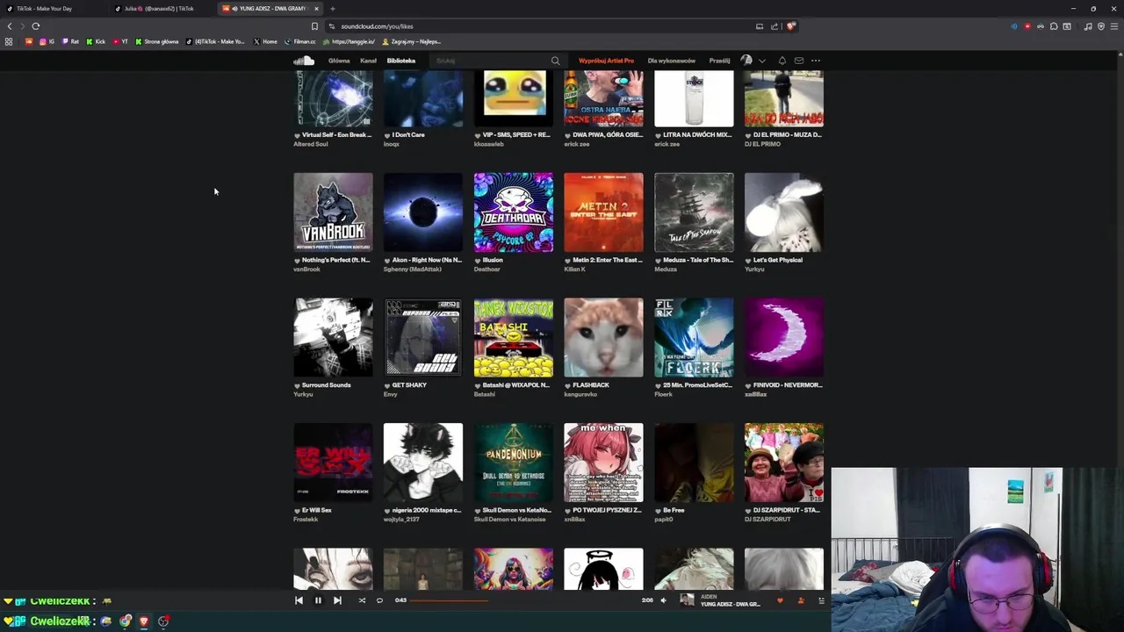Image resolution: width=1124 pixels, height=632 pixels.
Task: Open the YT bookmark
Action: coord(120,41)
